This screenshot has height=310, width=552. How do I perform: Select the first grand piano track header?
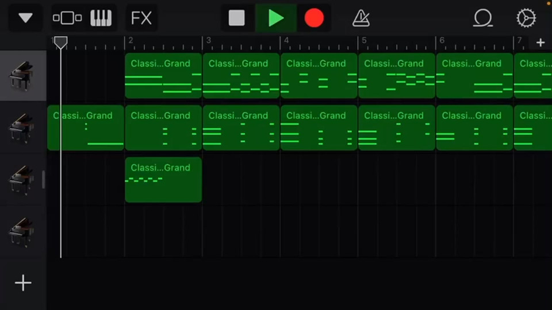point(23,76)
